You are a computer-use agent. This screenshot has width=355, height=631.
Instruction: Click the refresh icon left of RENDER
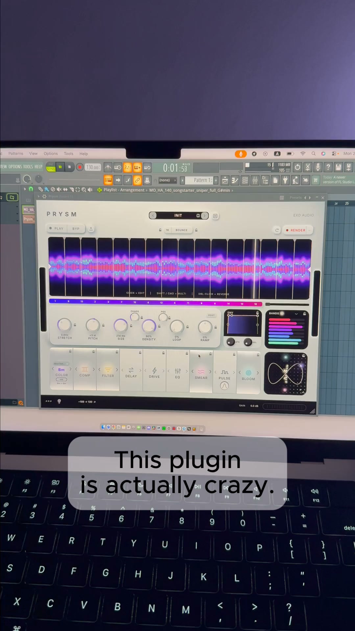click(x=277, y=230)
